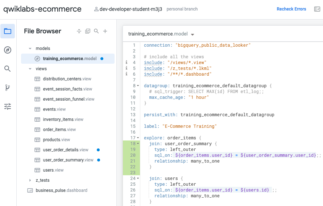Select dev-developer-student-m3j3 branch name
Image resolution: width=323 pixels, height=206 pixels.
[131, 9]
